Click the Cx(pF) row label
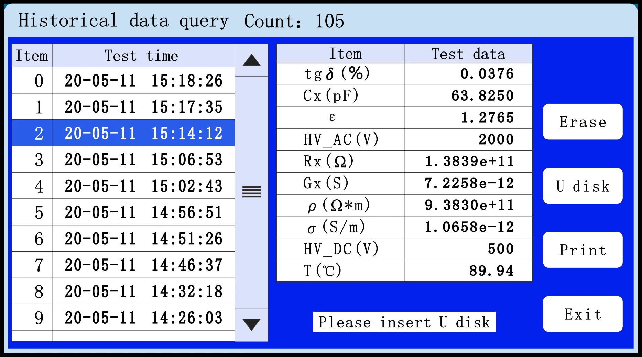The height and width of the screenshot is (357, 642). click(340, 96)
